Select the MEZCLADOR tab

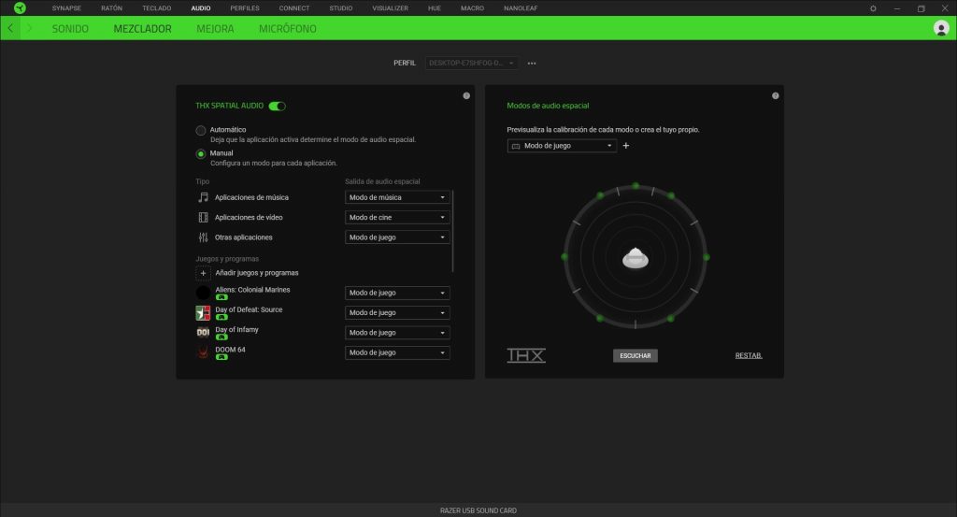tap(142, 29)
